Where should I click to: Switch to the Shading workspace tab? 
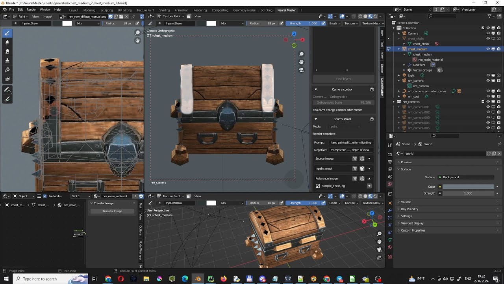coord(164,10)
